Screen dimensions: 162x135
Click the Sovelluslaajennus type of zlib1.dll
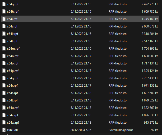121,130
